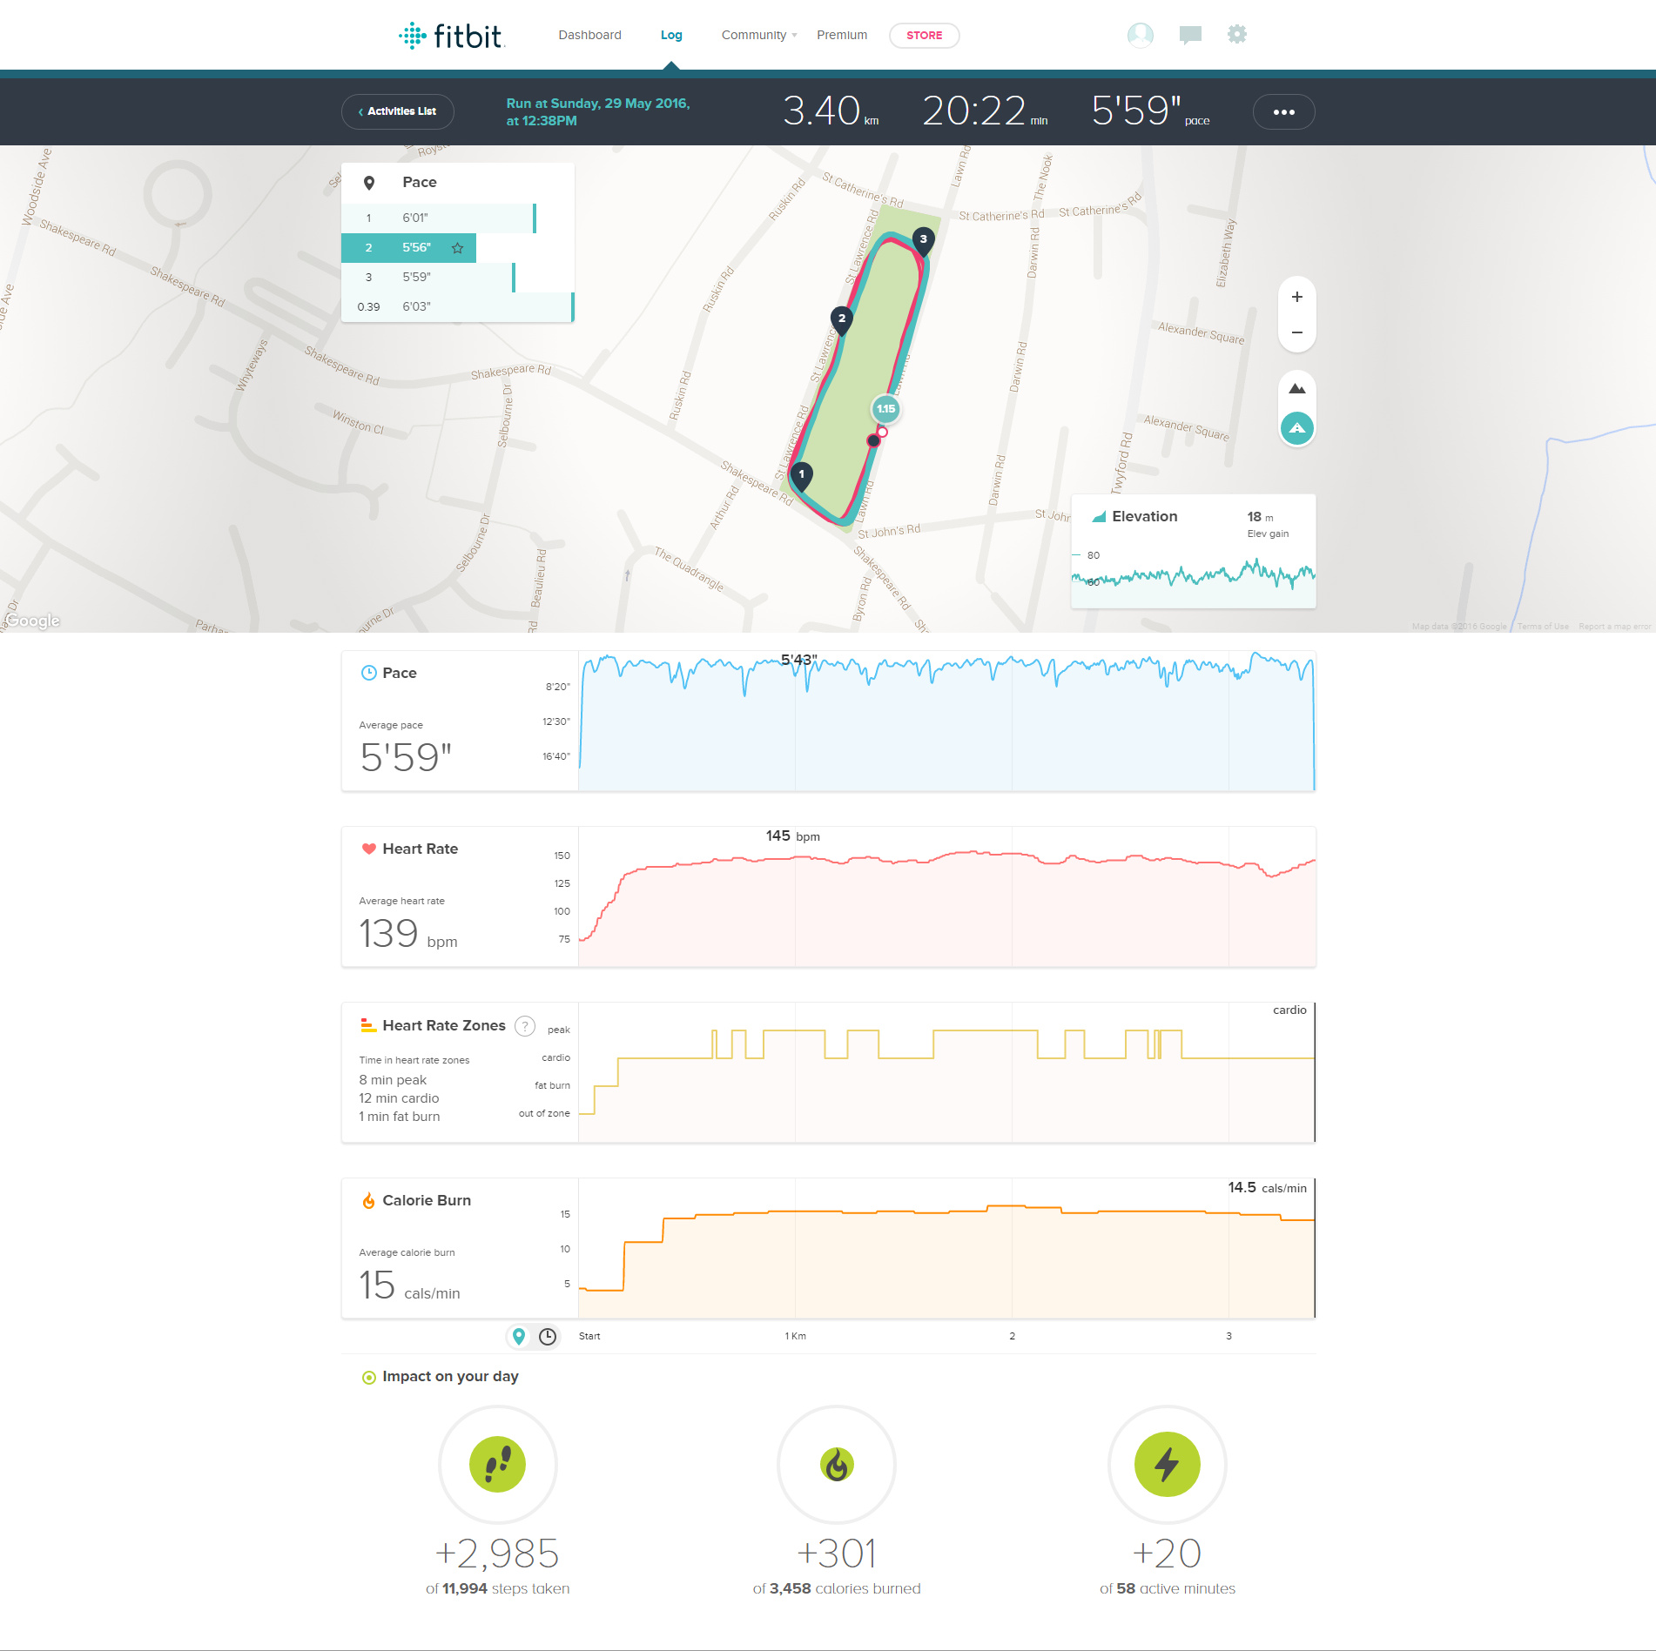
Task: Open the settings gear icon
Action: tap(1236, 34)
